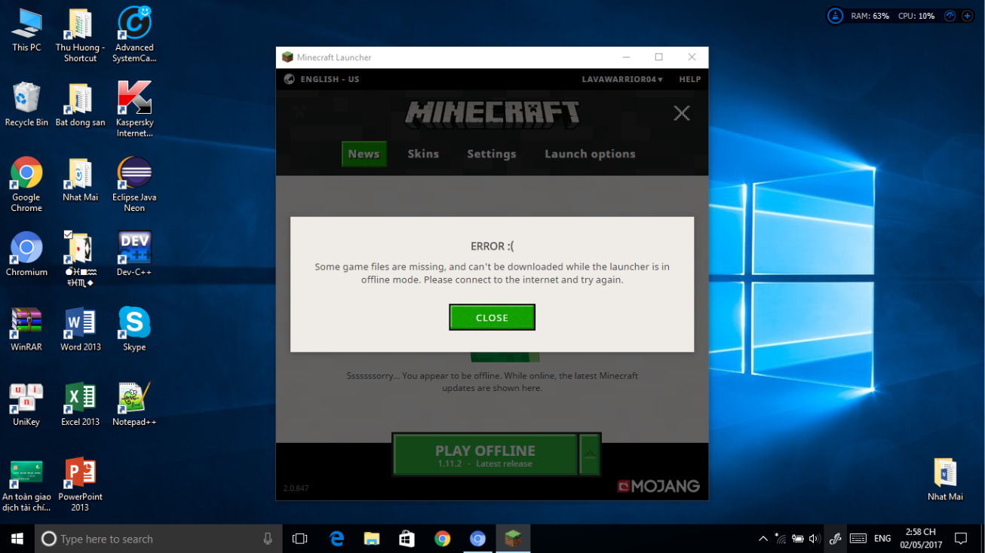The width and height of the screenshot is (985, 553).
Task: Click the 'Type here to search' box
Action: 158,539
